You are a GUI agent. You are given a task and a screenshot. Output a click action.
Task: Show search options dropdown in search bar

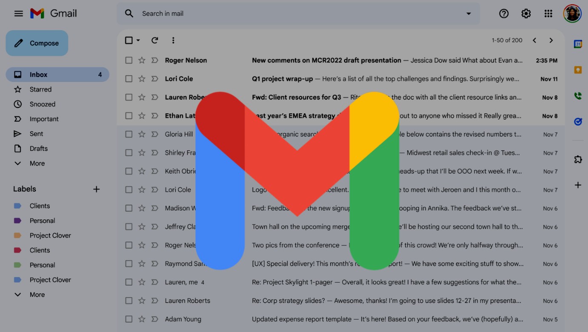[468, 14]
